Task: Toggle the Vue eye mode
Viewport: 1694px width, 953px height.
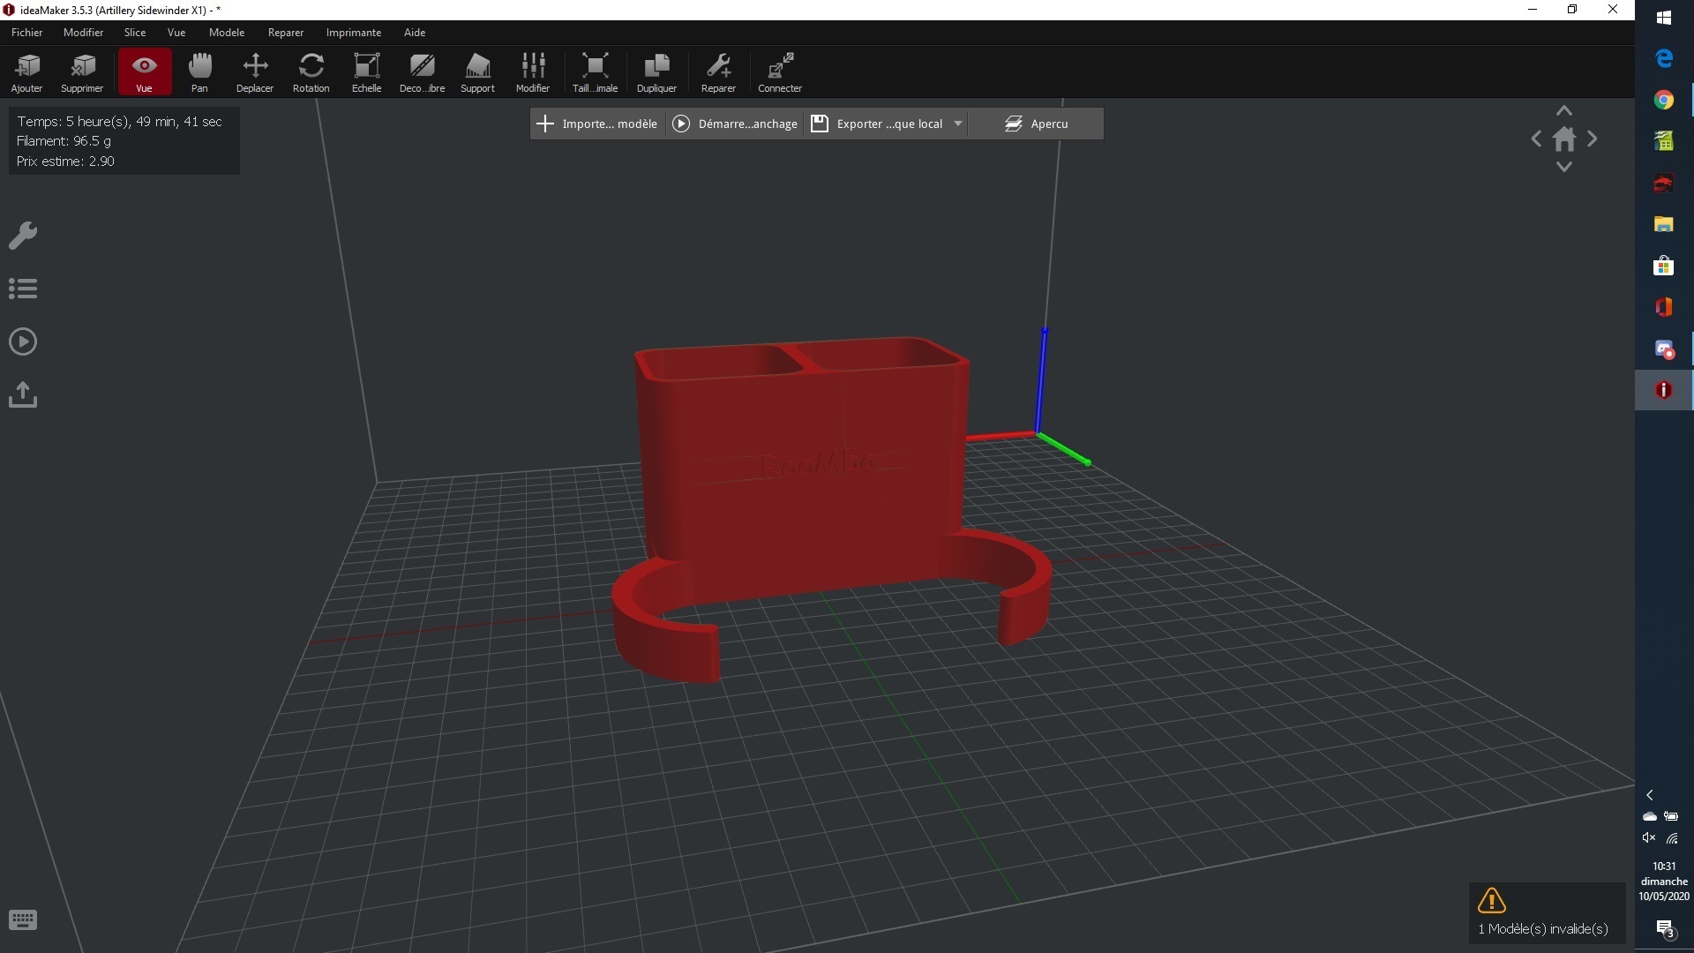Action: (144, 72)
